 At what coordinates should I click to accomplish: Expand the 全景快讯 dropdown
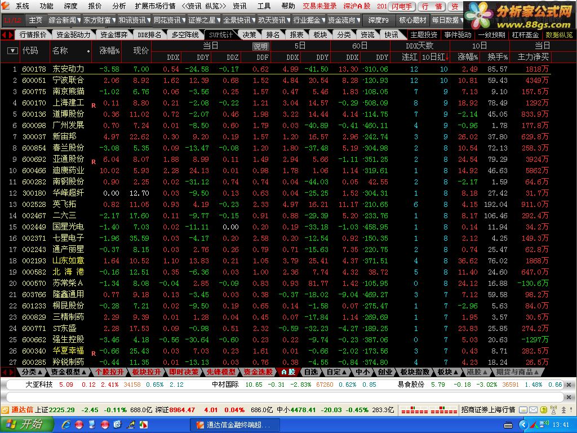[x=253, y=20]
